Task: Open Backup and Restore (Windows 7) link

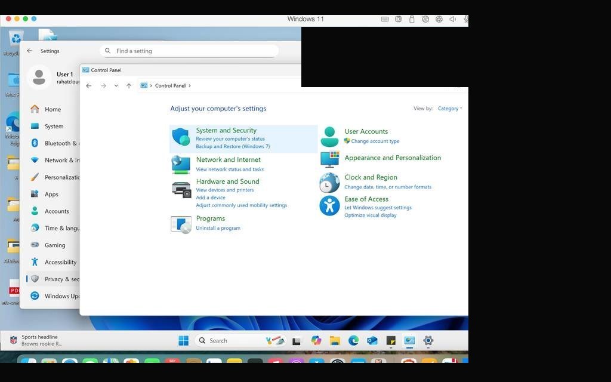Action: 233,147
